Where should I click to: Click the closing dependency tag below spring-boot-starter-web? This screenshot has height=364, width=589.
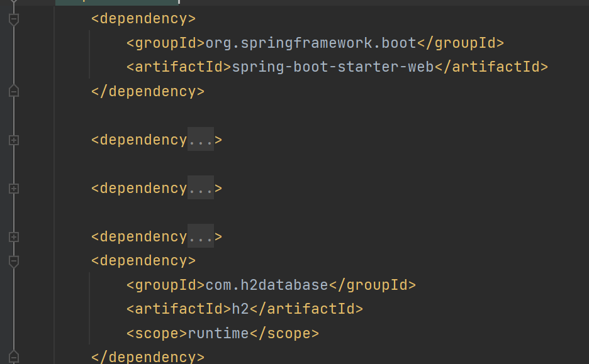pyautogui.click(x=148, y=92)
